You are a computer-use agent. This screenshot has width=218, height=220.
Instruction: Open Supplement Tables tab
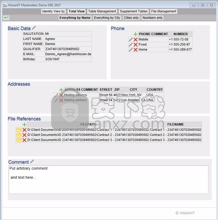pos(134,11)
